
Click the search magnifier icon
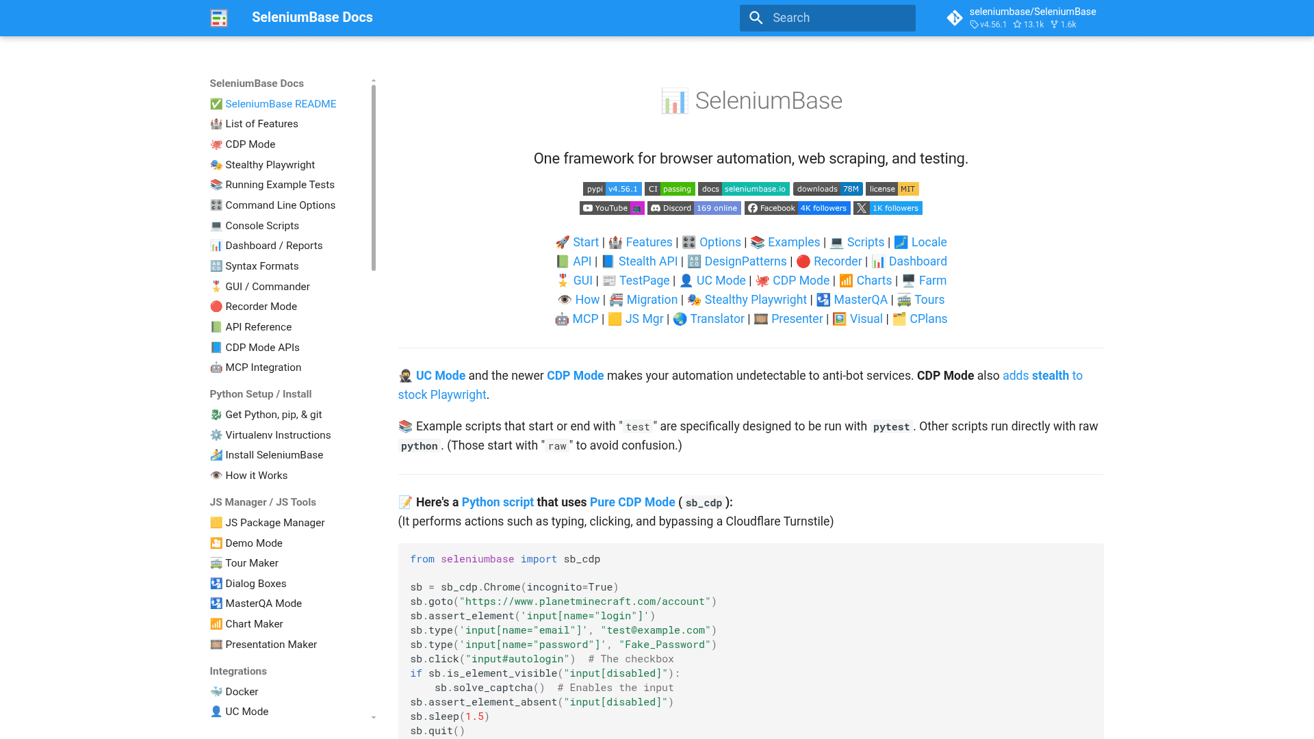coord(756,18)
